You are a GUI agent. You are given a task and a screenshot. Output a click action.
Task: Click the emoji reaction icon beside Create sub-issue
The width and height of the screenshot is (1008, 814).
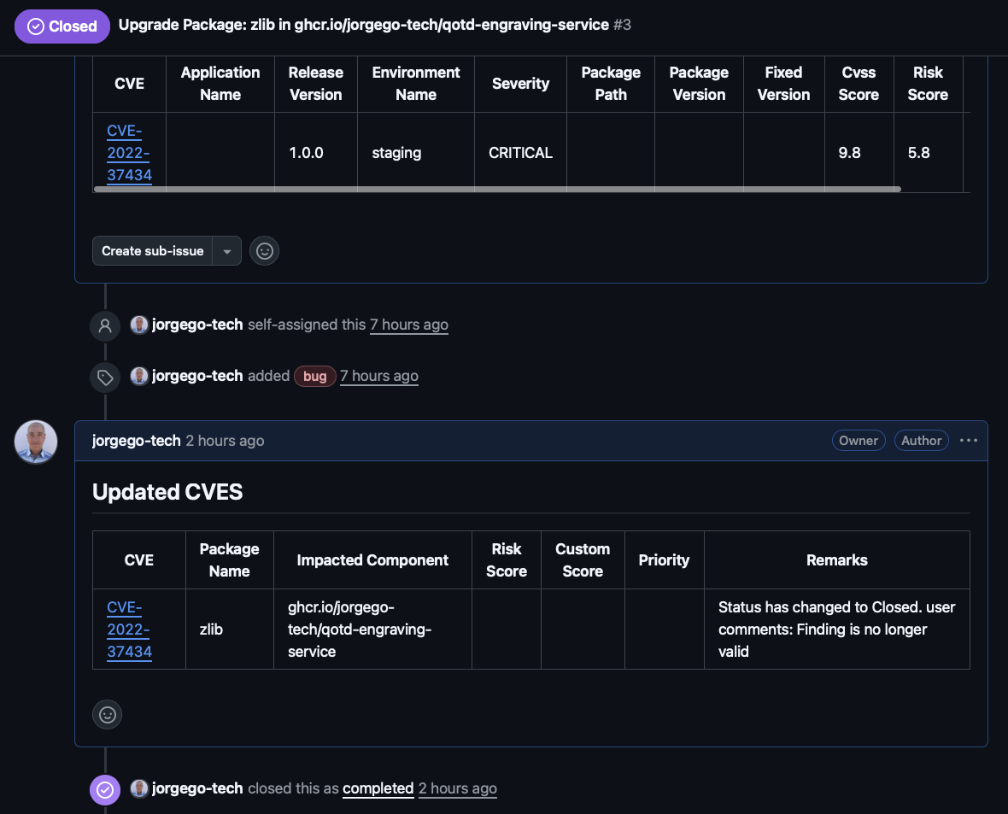click(x=265, y=251)
